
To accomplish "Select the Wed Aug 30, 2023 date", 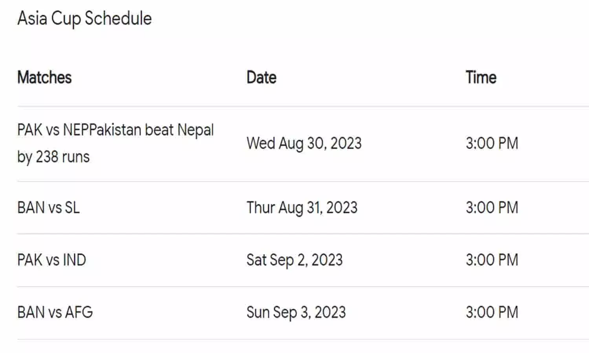I will [x=304, y=143].
